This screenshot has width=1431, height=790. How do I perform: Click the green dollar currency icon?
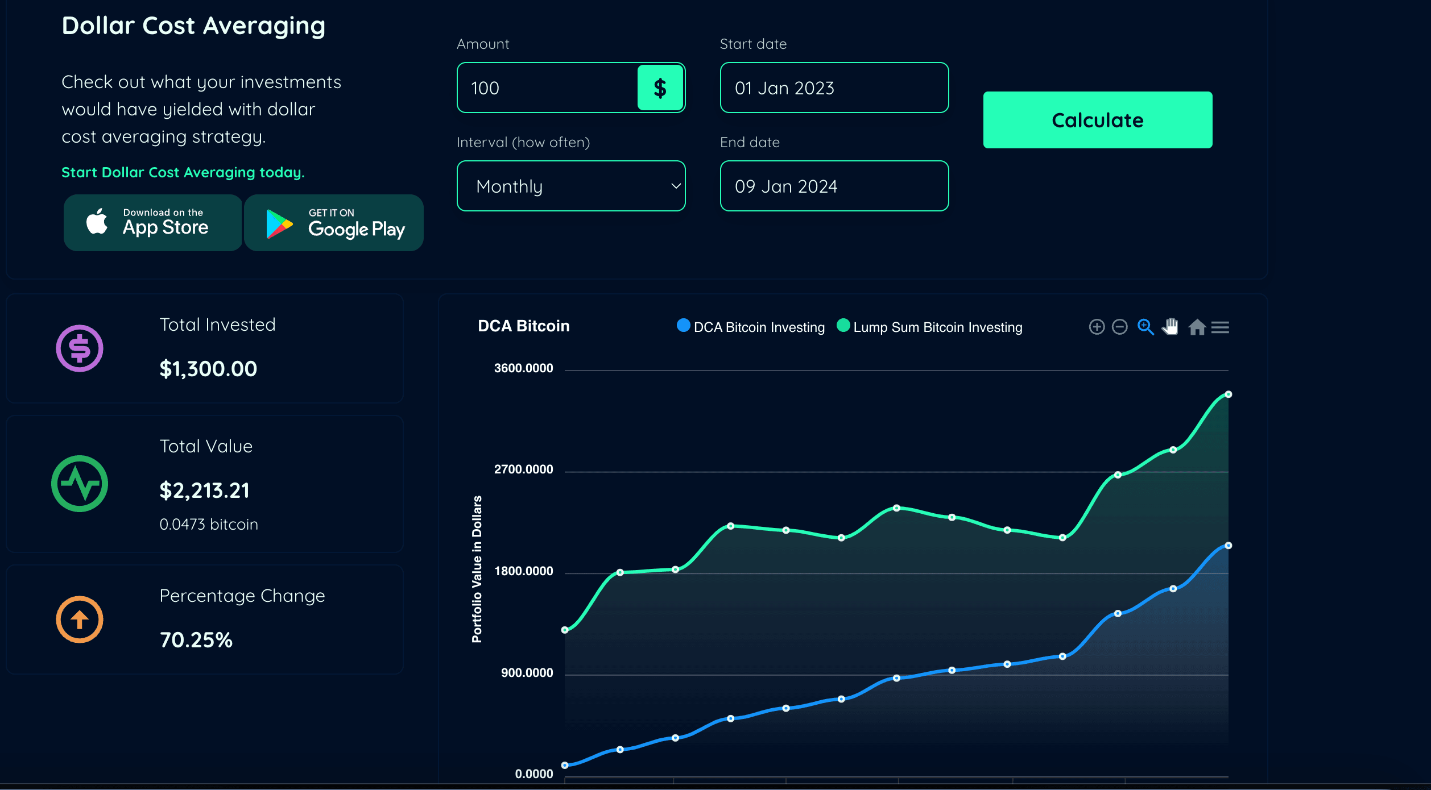click(660, 88)
